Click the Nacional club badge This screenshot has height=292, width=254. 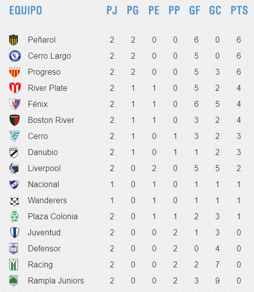coord(14,184)
